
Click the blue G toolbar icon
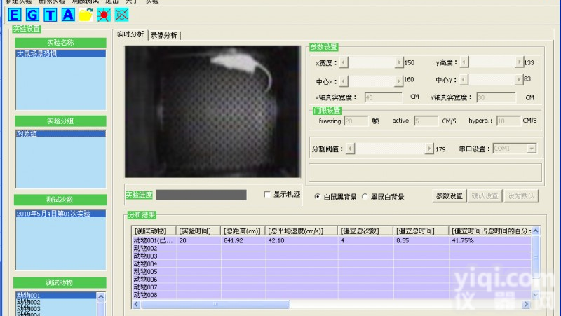[33, 14]
